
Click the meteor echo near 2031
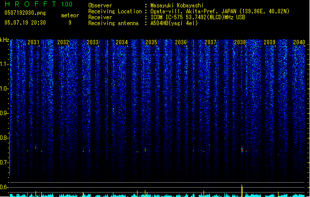coord(36,147)
